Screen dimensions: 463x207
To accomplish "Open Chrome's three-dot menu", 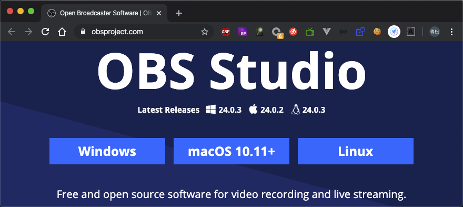I will pos(451,32).
